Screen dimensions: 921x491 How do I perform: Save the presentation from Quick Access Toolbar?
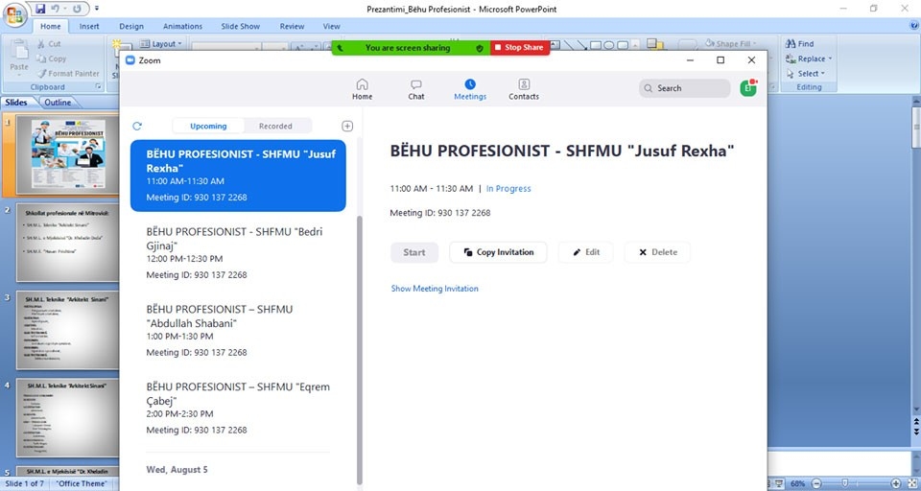point(40,9)
